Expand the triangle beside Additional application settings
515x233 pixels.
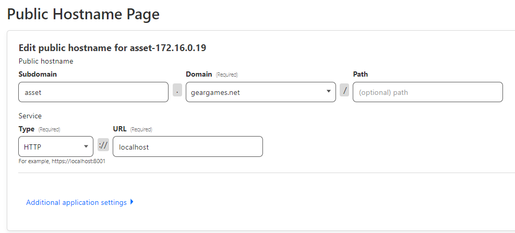tap(132, 202)
